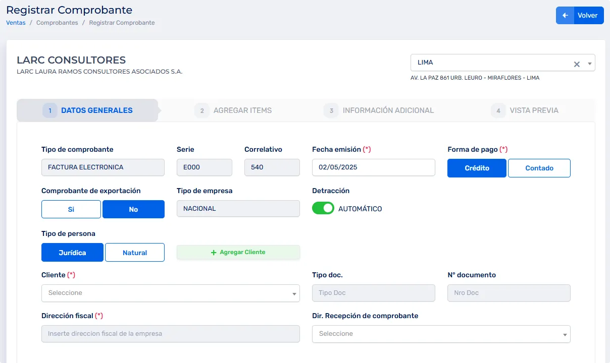The width and height of the screenshot is (610, 363).
Task: Open the Cliente selection dropdown
Action: pyautogui.click(x=170, y=293)
